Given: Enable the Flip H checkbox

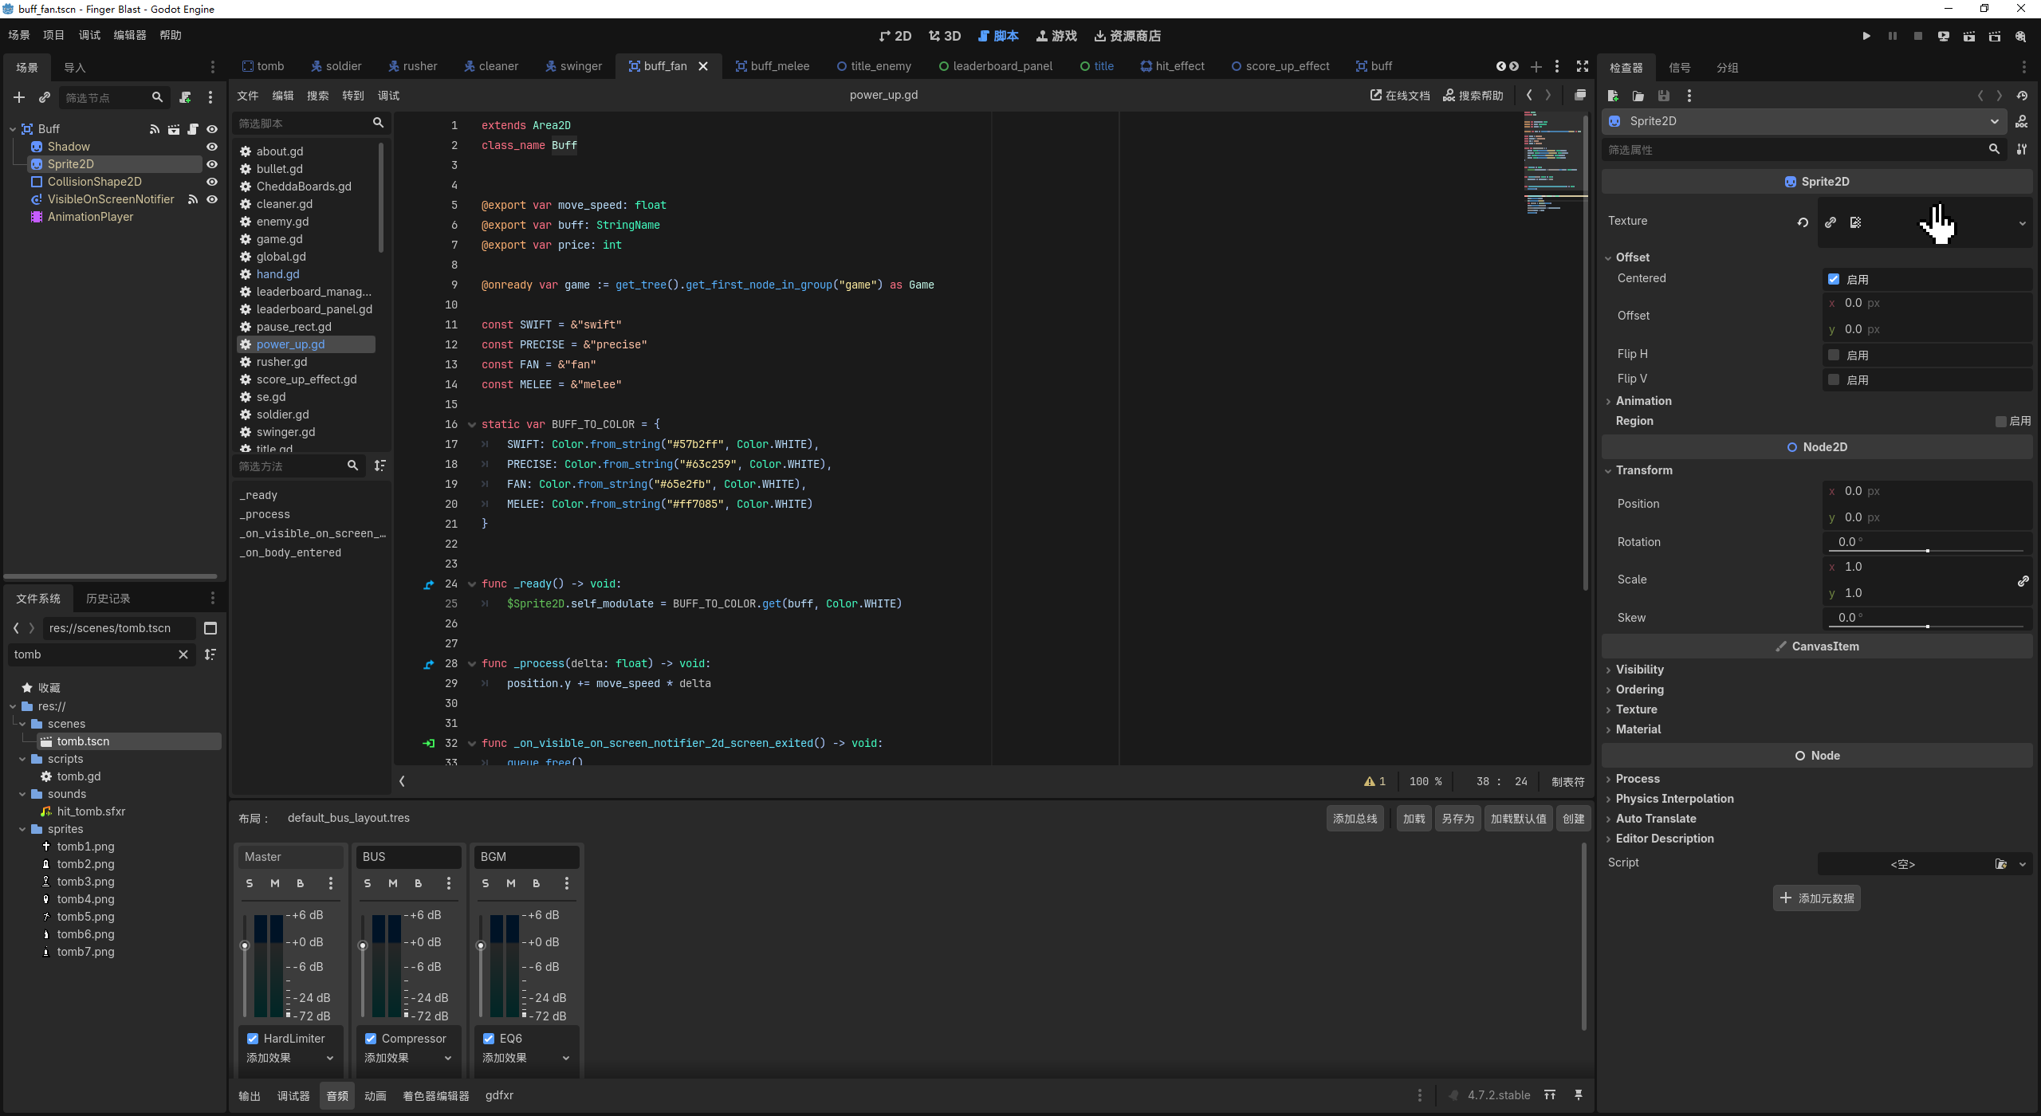Looking at the screenshot, I should pos(1834,355).
